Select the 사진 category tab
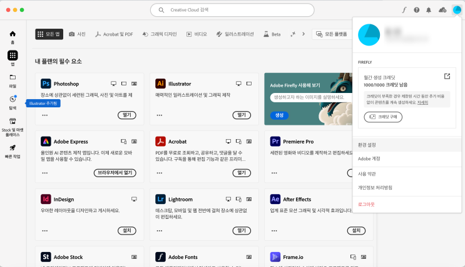465x267 pixels. tap(77, 34)
